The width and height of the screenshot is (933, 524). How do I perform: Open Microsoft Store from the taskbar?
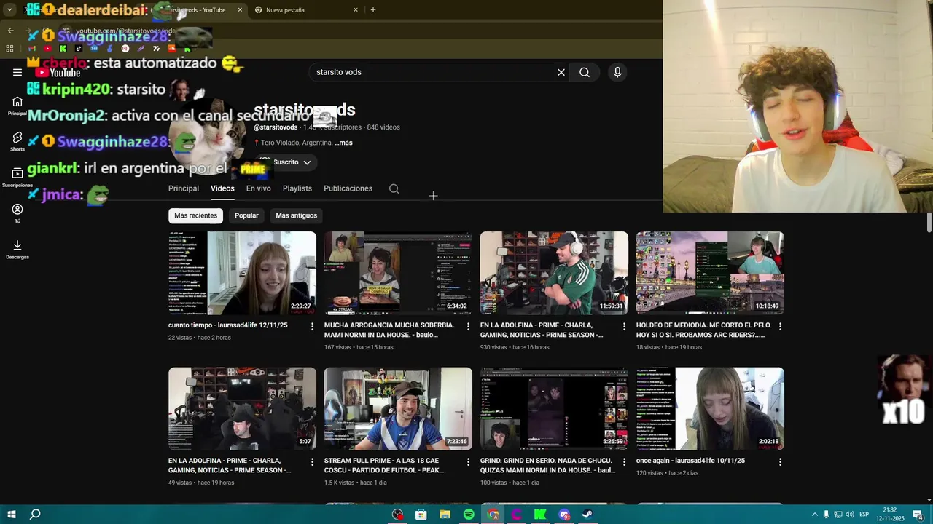click(x=421, y=515)
